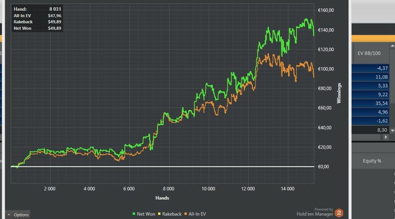The height and width of the screenshot is (219, 395).
Task: Click the Hold'em Manager 2 logo icon
Action: pos(339,213)
